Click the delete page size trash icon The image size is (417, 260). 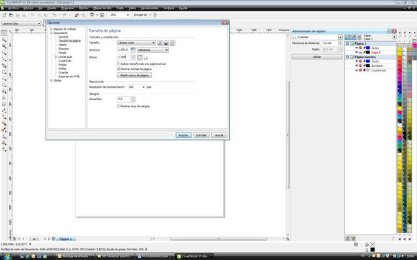click(x=173, y=43)
